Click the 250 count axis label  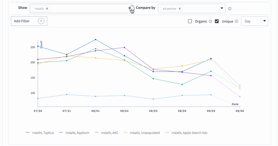click(33, 47)
